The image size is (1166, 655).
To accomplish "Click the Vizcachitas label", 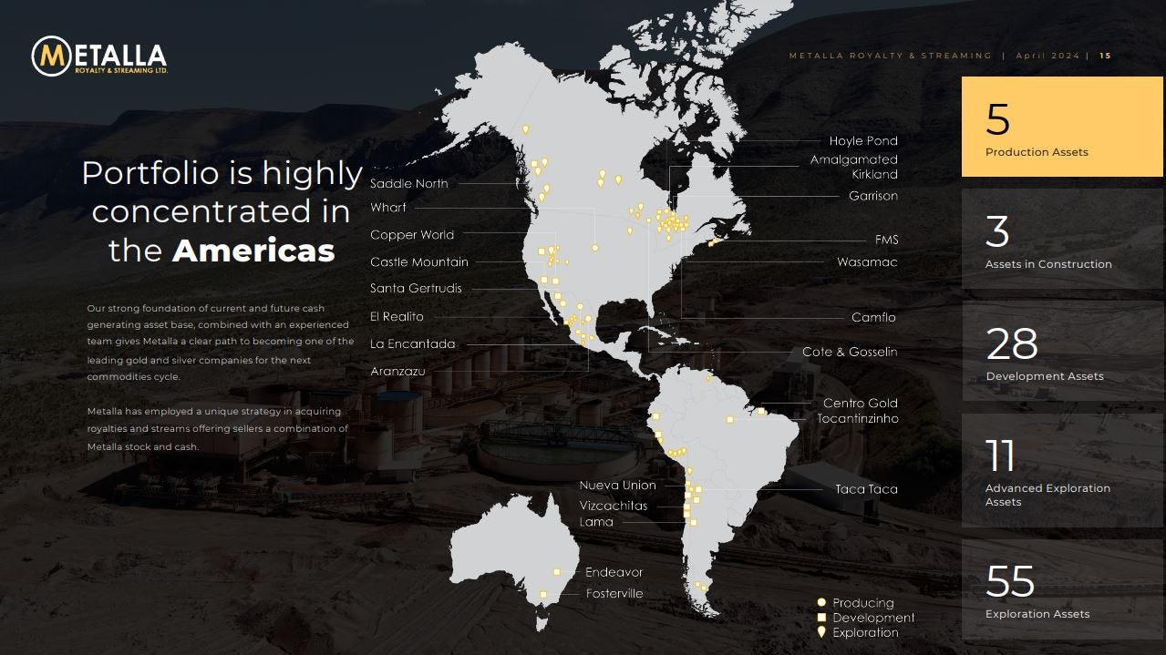I will [614, 506].
